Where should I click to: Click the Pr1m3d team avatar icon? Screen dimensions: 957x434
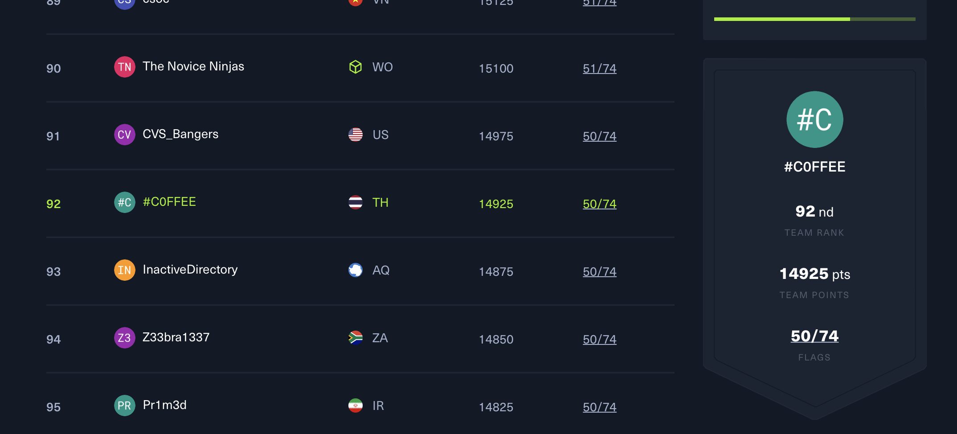click(x=124, y=405)
